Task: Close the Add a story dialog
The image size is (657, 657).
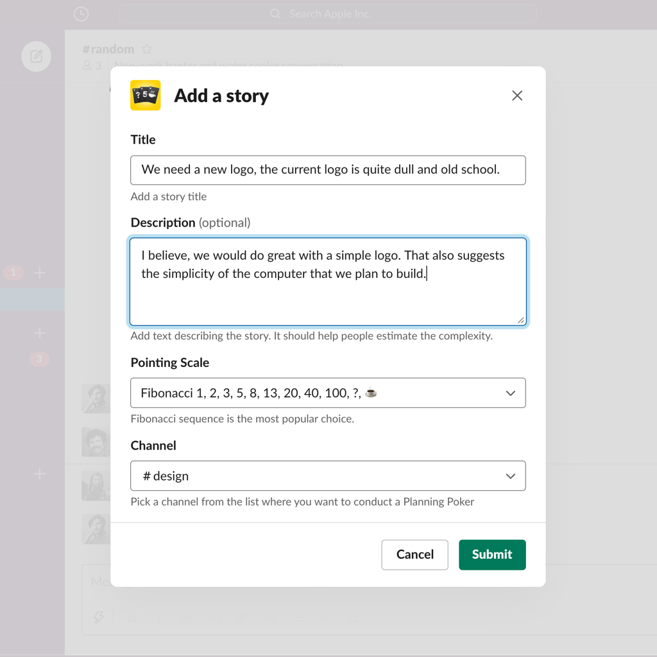Action: pos(517,96)
